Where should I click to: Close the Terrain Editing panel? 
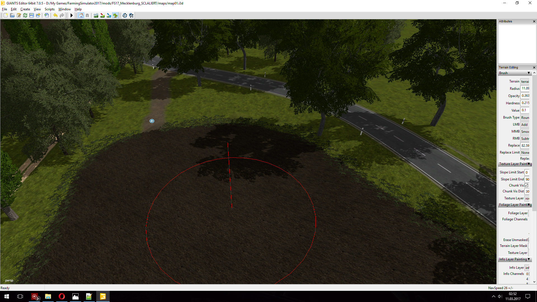pyautogui.click(x=534, y=67)
